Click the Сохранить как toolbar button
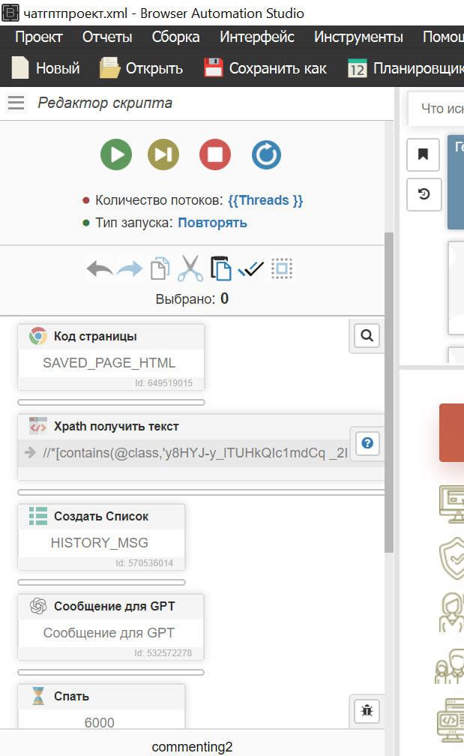Image resolution: width=464 pixels, height=756 pixels. [x=265, y=68]
